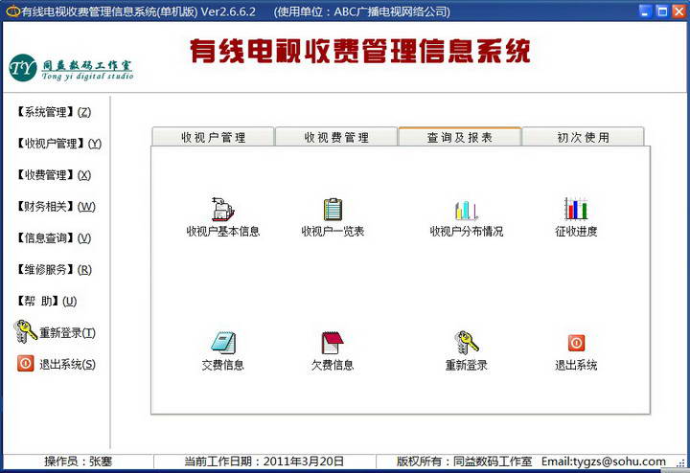690x473 pixels.
Task: Minimize the application window
Action: pos(645,11)
